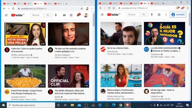The image size is (192, 108).
Task: Click Windows taskbar search box
Action: (31, 105)
